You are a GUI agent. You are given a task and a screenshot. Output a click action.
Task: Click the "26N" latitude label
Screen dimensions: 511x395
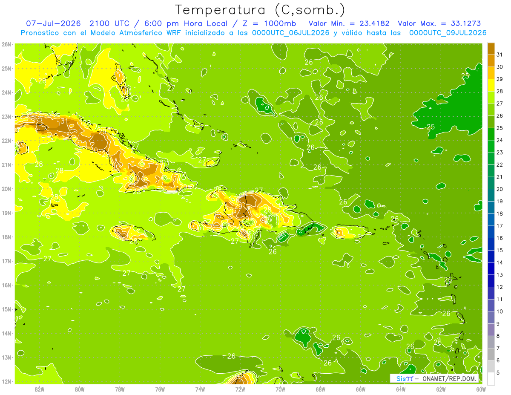6,44
